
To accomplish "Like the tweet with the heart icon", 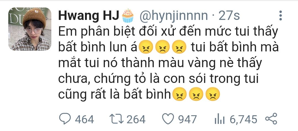I will coord(168,119).
